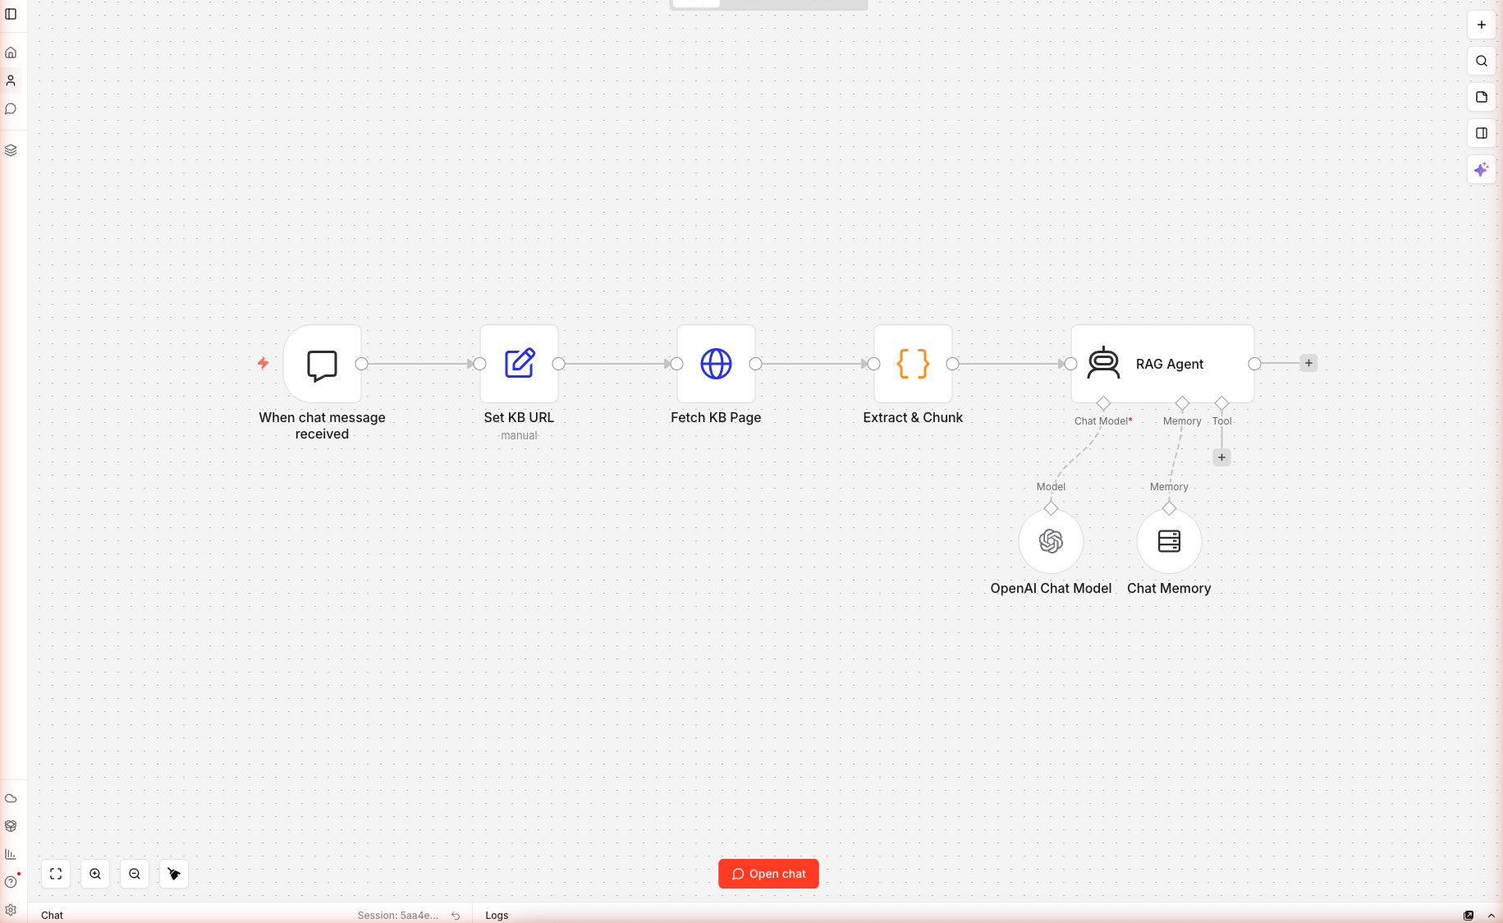Image resolution: width=1503 pixels, height=923 pixels.
Task: Toggle the left sidebar panel
Action: tap(11, 14)
